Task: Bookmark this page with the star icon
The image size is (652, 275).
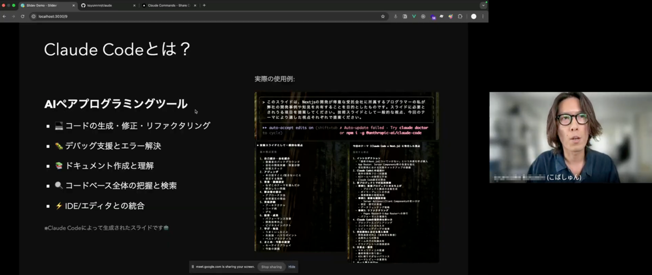Action: pyautogui.click(x=383, y=16)
